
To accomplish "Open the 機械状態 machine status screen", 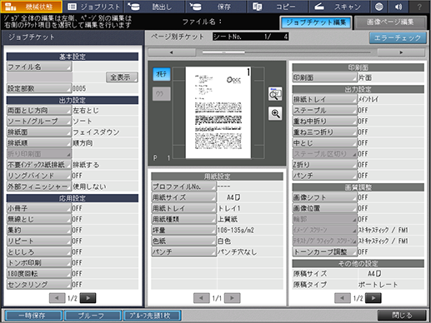I will 31,7.
